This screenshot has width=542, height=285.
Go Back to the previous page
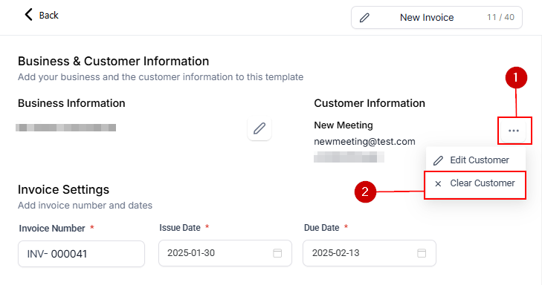(42, 15)
